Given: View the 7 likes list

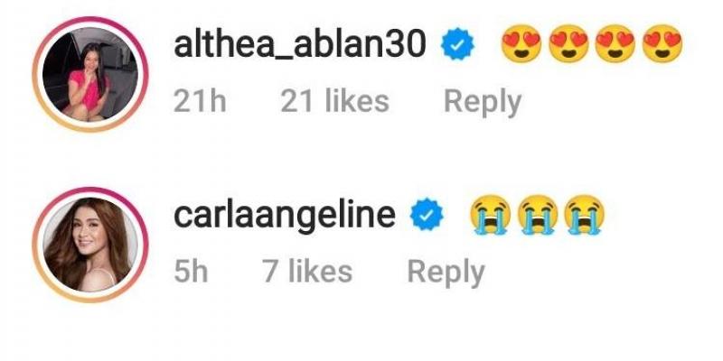Looking at the screenshot, I should coord(307,271).
